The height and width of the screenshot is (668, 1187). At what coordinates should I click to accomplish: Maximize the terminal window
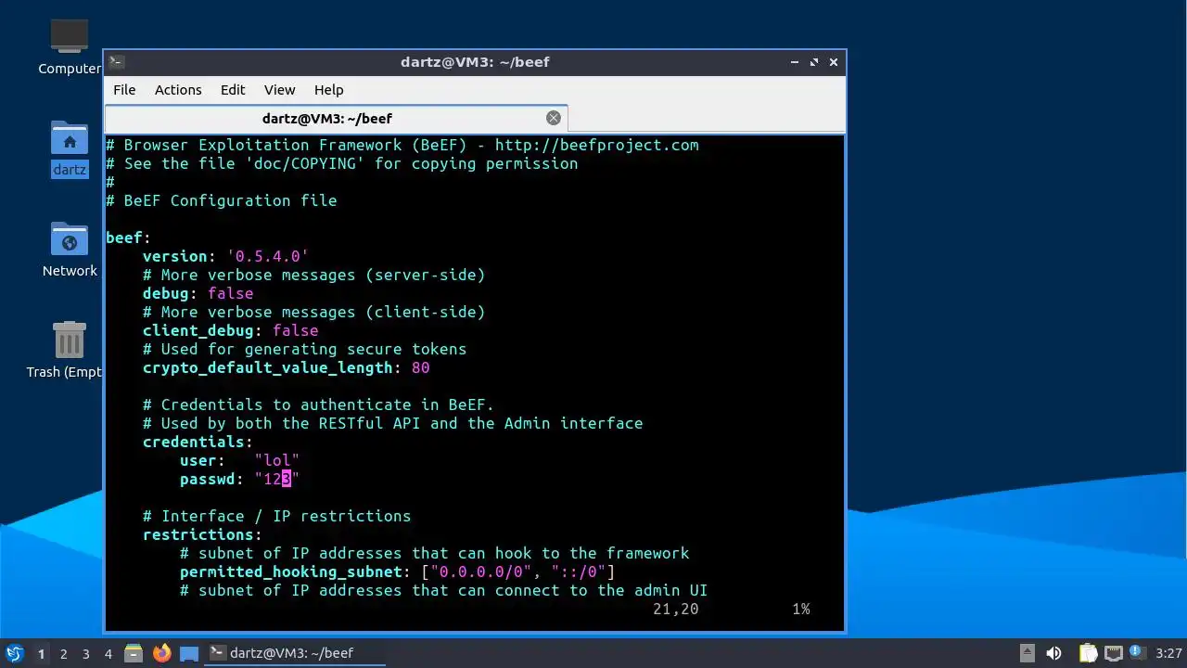point(814,62)
